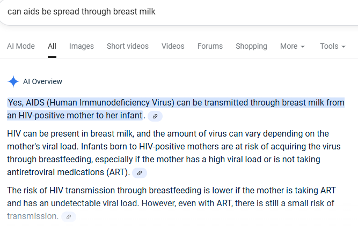Open the Images tab
The width and height of the screenshot is (358, 226).
click(81, 46)
